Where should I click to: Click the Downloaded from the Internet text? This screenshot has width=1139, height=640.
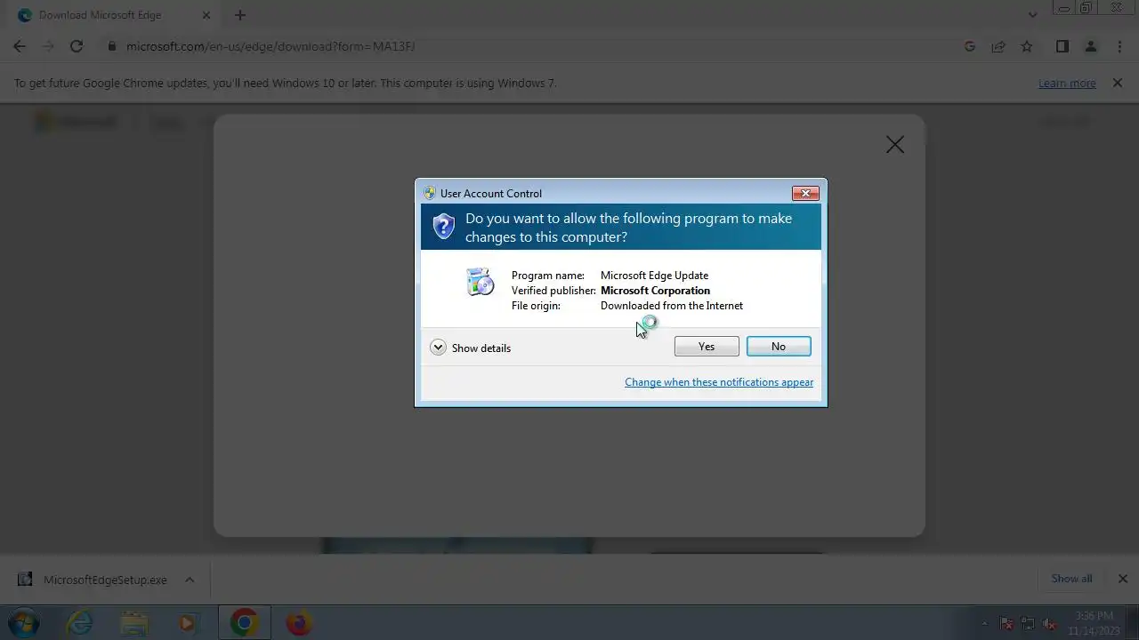click(672, 306)
